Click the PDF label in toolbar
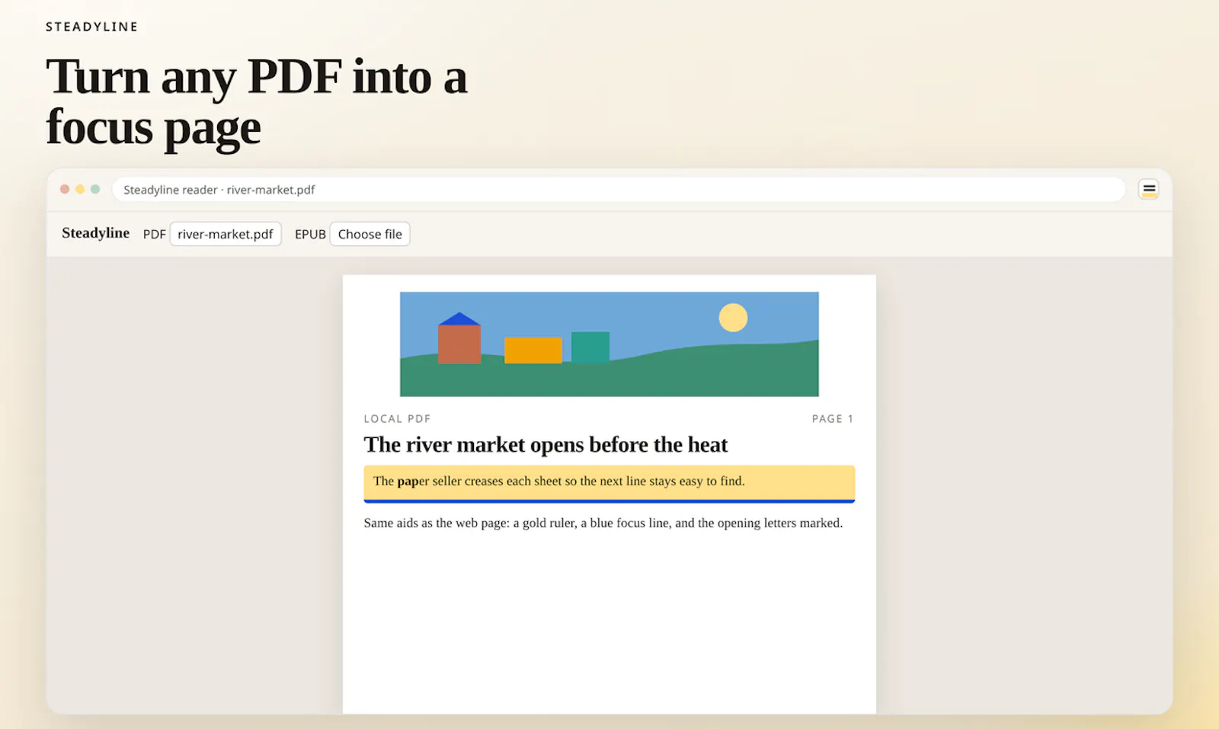Screen dimensions: 1219x729 click(x=154, y=235)
